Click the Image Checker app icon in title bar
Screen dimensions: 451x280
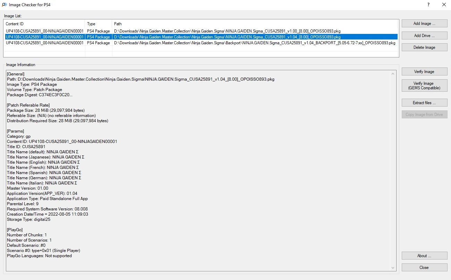[4, 5]
